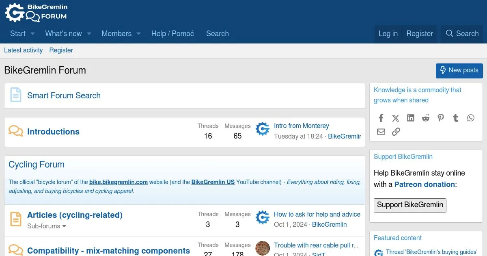Screen dimensions: 487x256
Task: Select Latest activity in sub-navigation
Action: [24, 50]
